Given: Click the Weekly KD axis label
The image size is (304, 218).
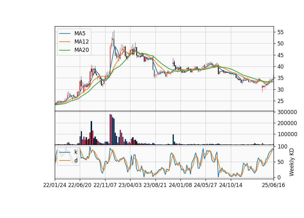Looking at the screenshot, I should click(x=291, y=162).
